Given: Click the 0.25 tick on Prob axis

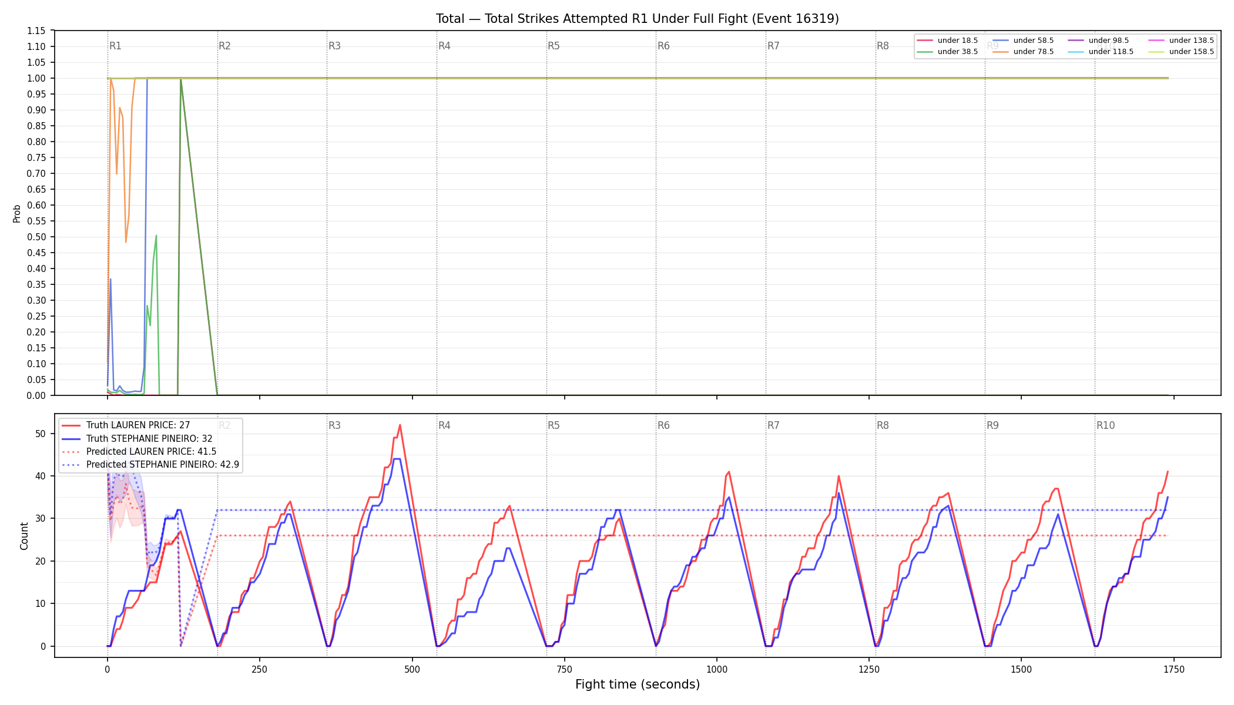Looking at the screenshot, I should [36, 316].
